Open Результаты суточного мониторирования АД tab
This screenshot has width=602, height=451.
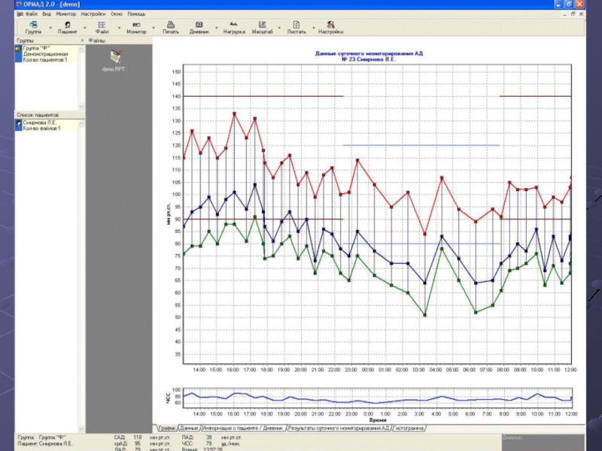click(339, 428)
